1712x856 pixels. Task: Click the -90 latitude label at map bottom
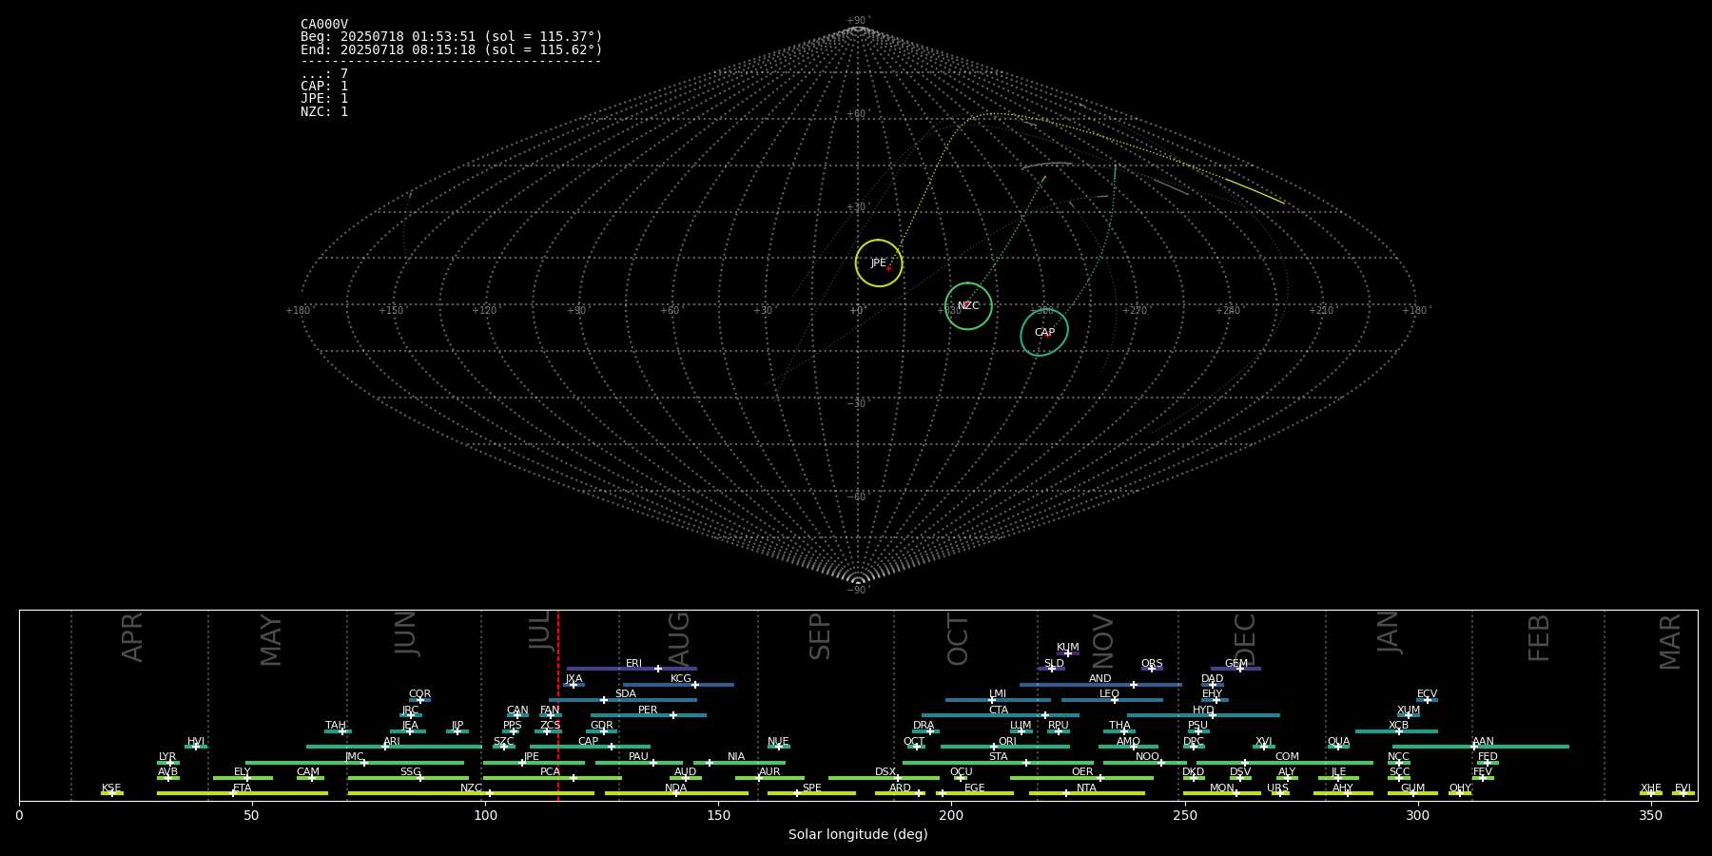pyautogui.click(x=857, y=591)
